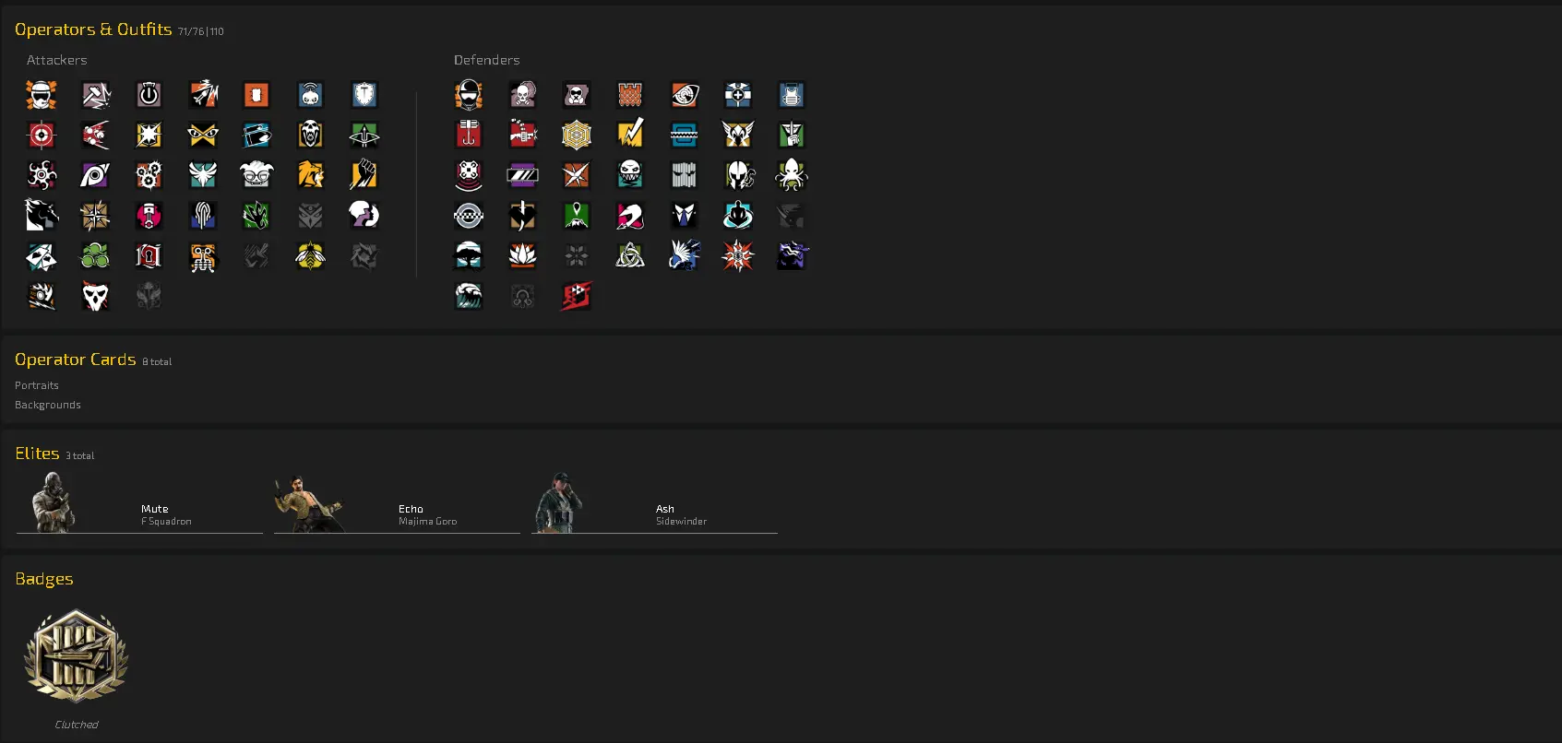Open the Ash Sidewinder elite skin

[654, 502]
